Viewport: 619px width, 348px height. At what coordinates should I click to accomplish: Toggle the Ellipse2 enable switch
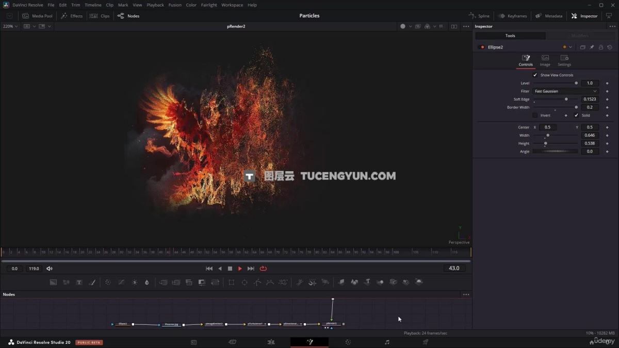[482, 47]
